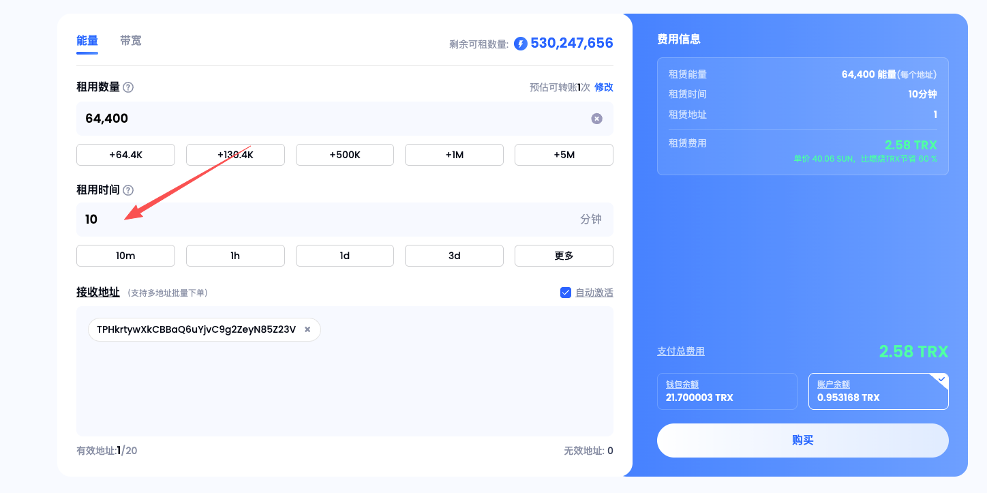The image size is (987, 493).
Task: Set rental duration to 3d
Action: point(454,256)
